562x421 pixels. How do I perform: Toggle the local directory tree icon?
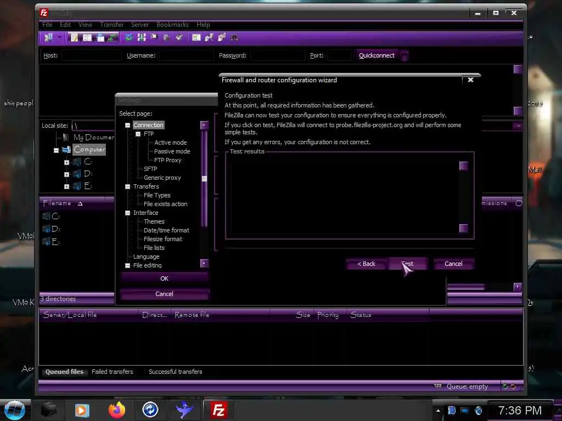87,38
